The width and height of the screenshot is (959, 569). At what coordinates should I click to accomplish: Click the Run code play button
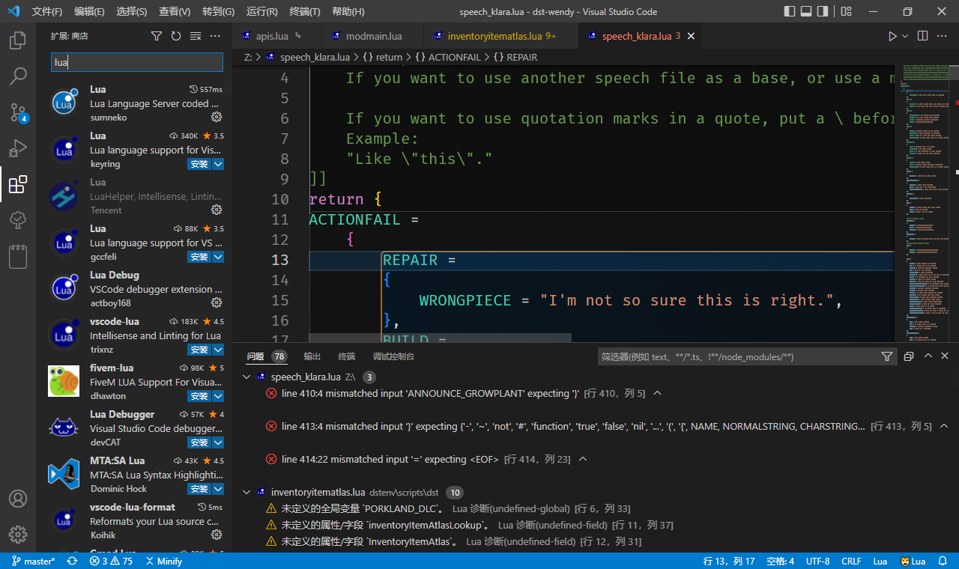[x=892, y=36]
